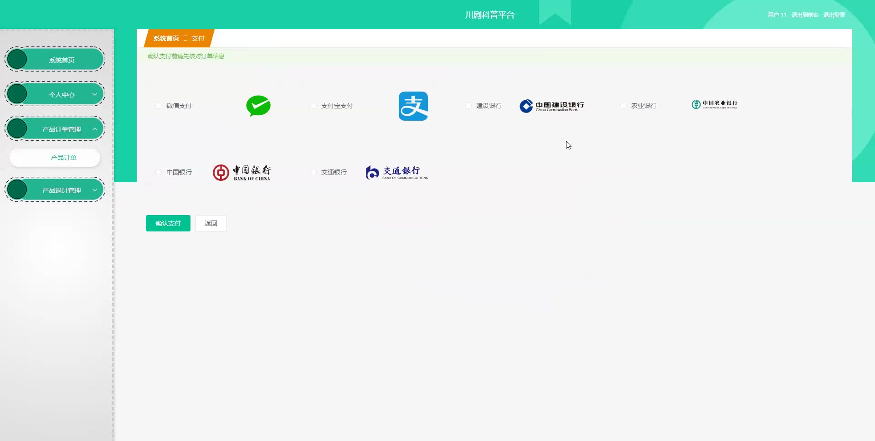Pick the 中国银行 radio option
The width and height of the screenshot is (875, 441).
159,172
